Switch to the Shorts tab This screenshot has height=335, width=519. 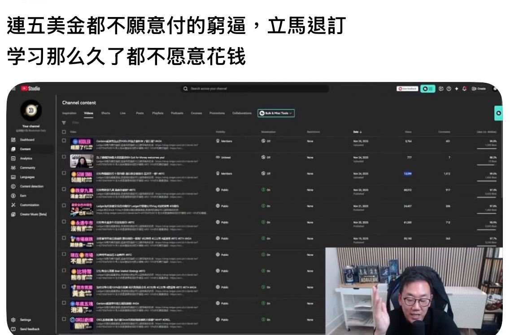tap(105, 113)
